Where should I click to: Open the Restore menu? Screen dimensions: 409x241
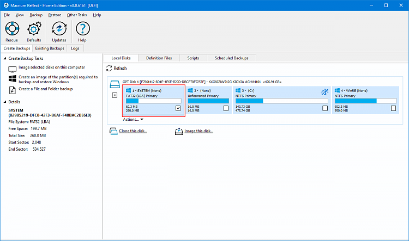point(55,15)
